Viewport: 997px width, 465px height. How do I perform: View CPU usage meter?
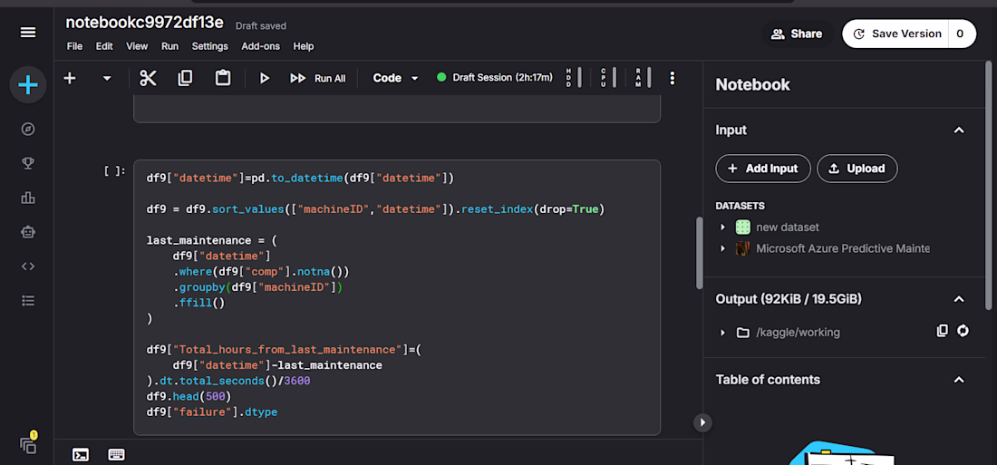coord(608,78)
